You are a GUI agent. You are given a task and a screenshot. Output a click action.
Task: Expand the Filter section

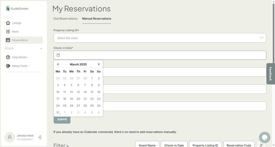pyautogui.click(x=61, y=145)
